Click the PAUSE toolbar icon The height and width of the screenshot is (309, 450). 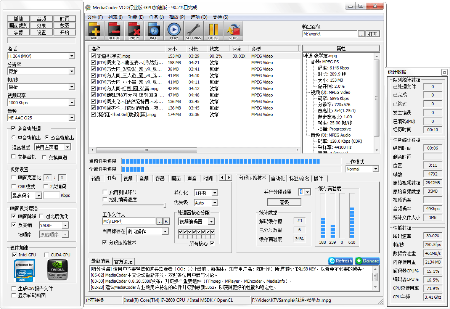tap(213, 31)
